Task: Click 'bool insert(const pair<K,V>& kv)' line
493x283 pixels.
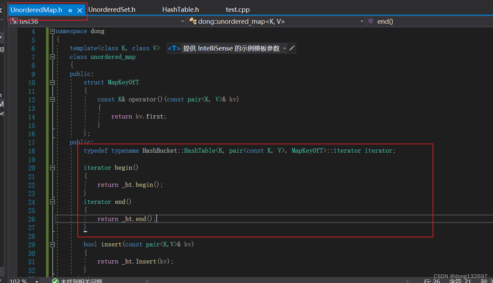Action: (139, 244)
